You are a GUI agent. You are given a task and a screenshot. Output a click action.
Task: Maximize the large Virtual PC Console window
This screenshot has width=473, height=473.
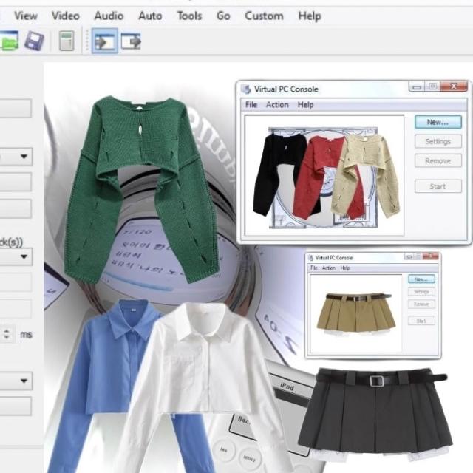(x=432, y=86)
